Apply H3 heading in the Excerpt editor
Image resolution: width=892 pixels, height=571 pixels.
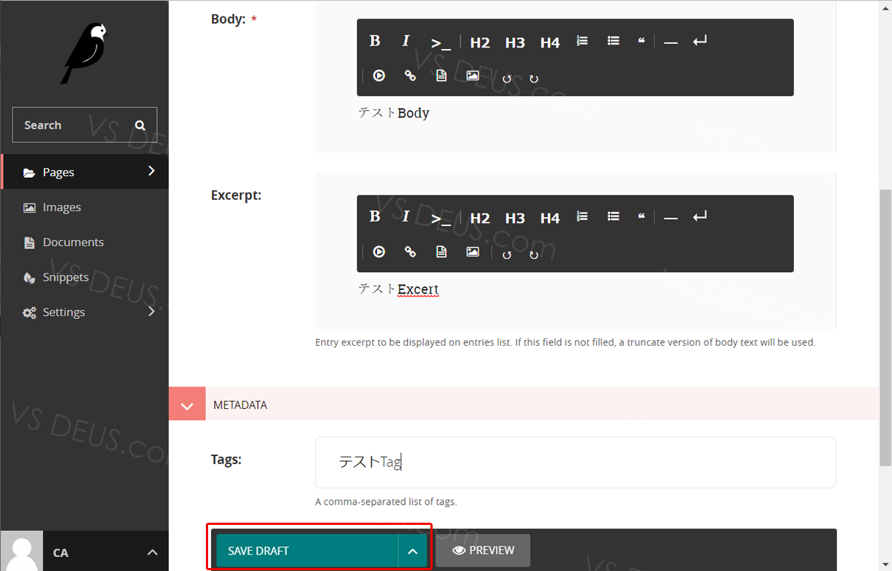point(515,218)
